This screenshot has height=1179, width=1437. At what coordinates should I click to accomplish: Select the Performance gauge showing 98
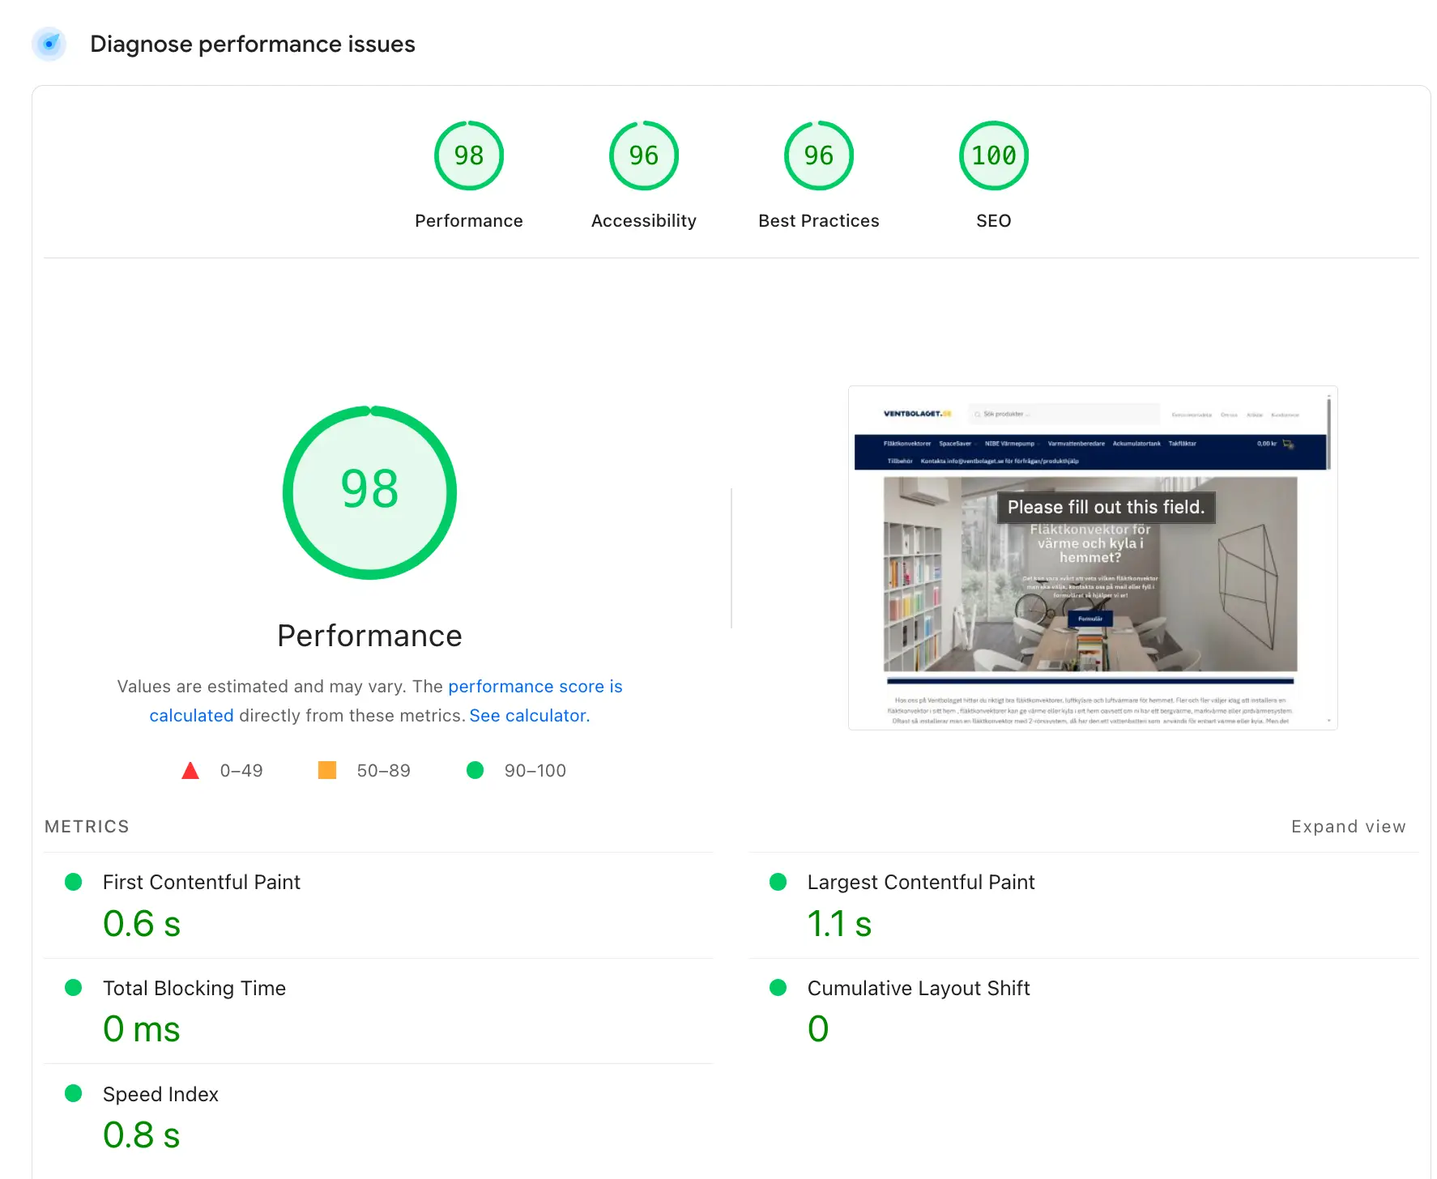pos(468,155)
